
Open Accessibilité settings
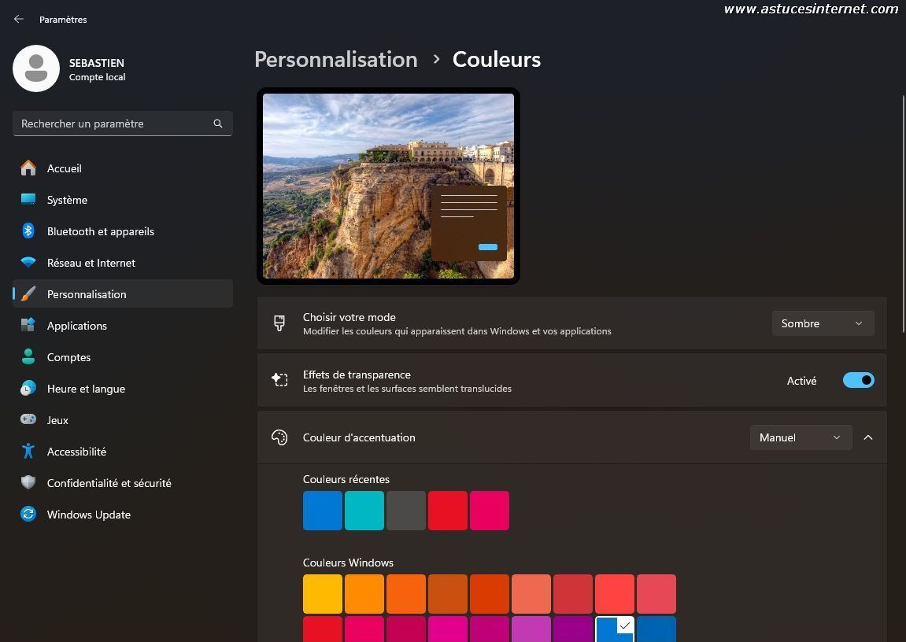click(x=123, y=452)
